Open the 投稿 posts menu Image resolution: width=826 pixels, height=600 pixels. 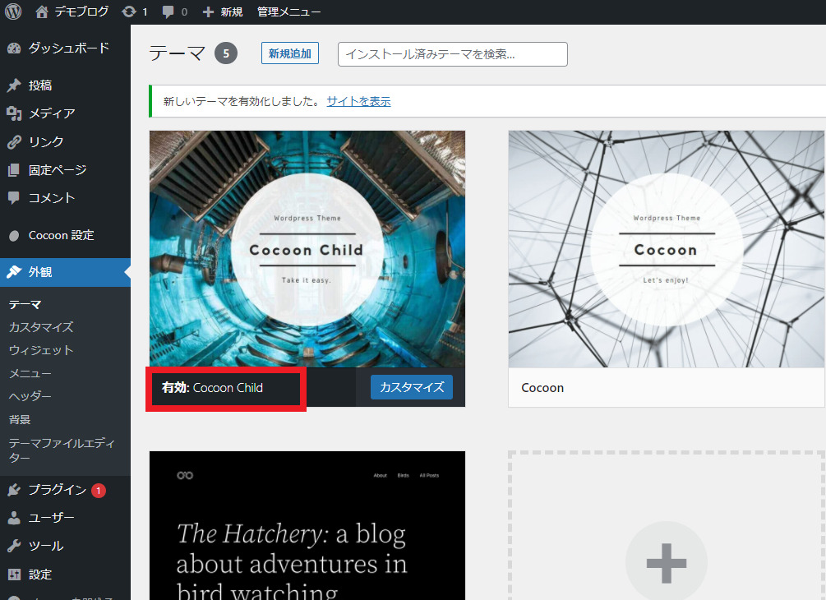pyautogui.click(x=40, y=85)
